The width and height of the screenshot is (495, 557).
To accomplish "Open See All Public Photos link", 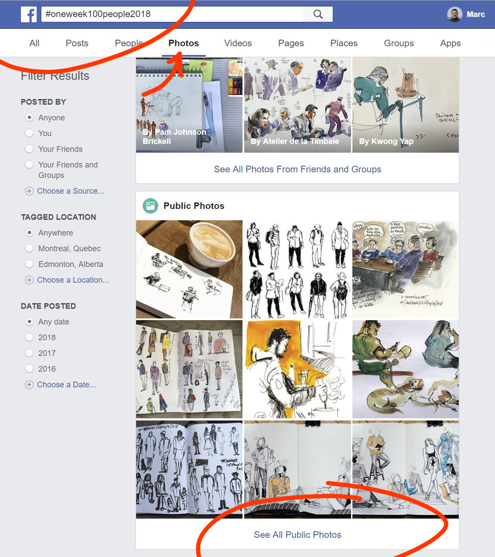I will (297, 535).
